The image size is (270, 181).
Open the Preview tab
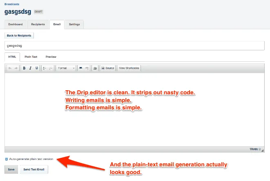point(51,57)
